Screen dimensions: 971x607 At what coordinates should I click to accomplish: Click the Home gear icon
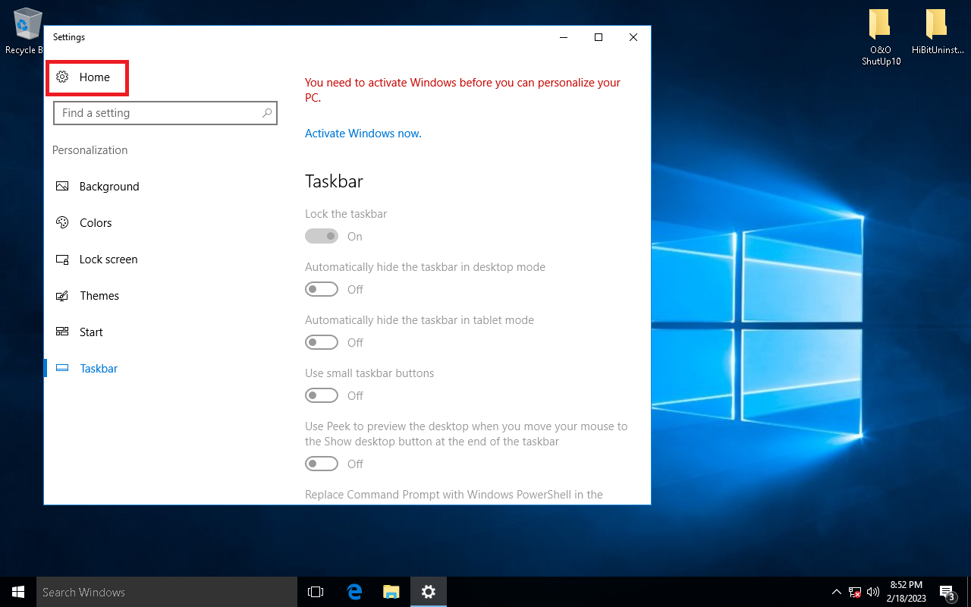63,77
